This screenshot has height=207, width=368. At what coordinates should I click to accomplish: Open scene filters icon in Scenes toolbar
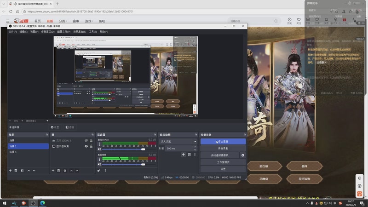click(22, 171)
